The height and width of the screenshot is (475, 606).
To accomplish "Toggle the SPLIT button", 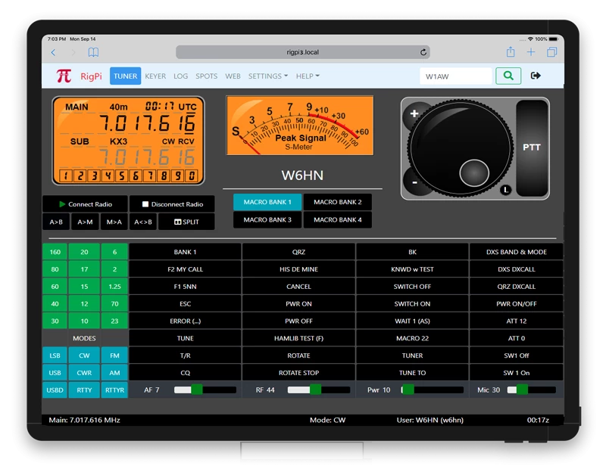I will pos(186,222).
